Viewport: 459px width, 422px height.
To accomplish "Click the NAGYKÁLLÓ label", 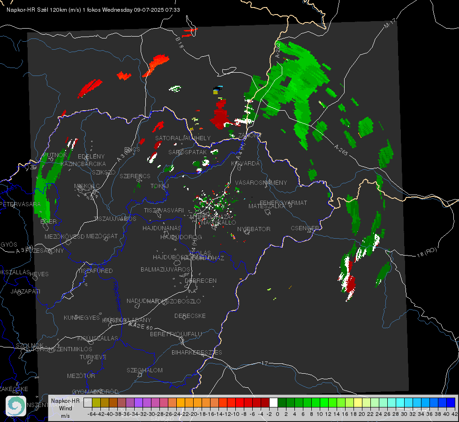I will point(218,222).
